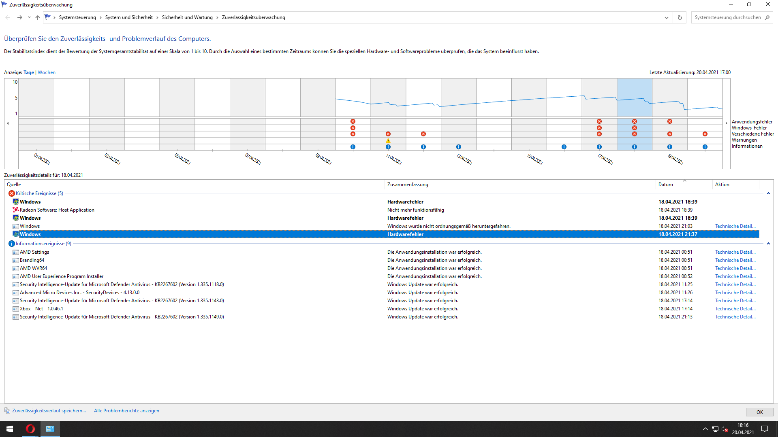
Task: Click refresh button in address bar
Action: 680,17
